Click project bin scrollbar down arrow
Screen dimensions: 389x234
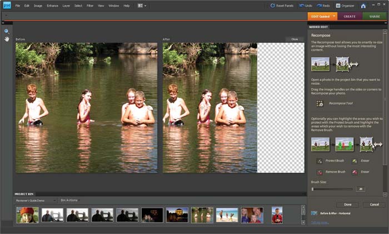(x=303, y=222)
